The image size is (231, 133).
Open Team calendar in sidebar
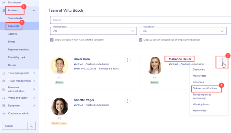[15, 18]
